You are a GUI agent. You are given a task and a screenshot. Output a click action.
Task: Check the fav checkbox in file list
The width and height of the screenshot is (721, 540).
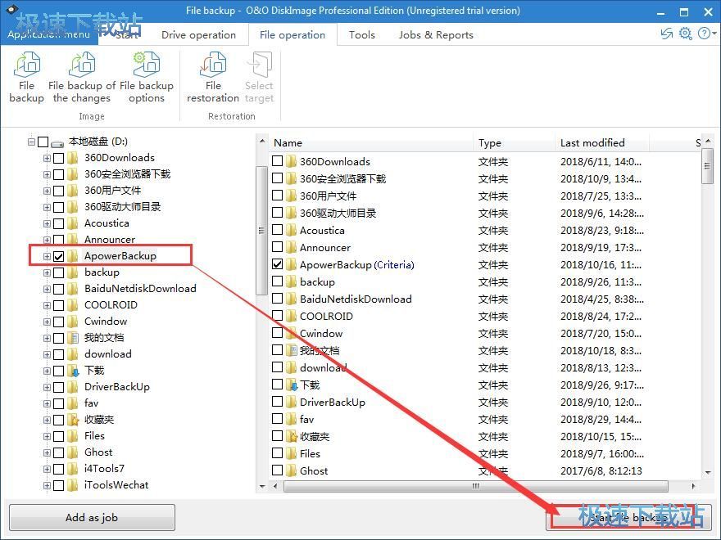point(277,418)
